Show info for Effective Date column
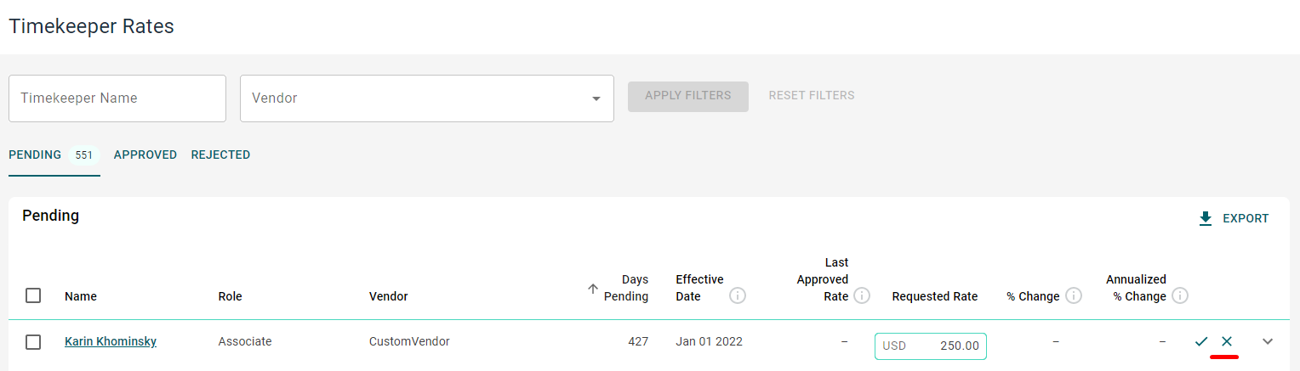The height and width of the screenshot is (371, 1300). tap(738, 296)
